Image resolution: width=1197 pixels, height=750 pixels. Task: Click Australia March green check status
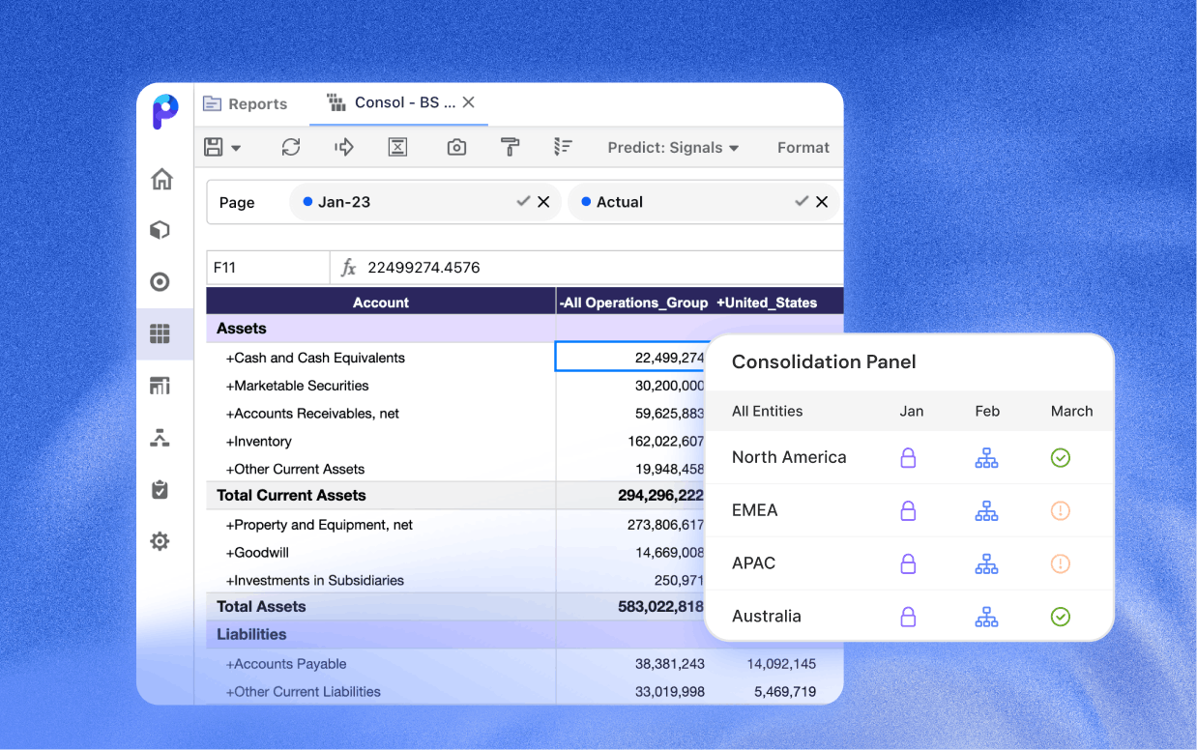pos(1061,616)
